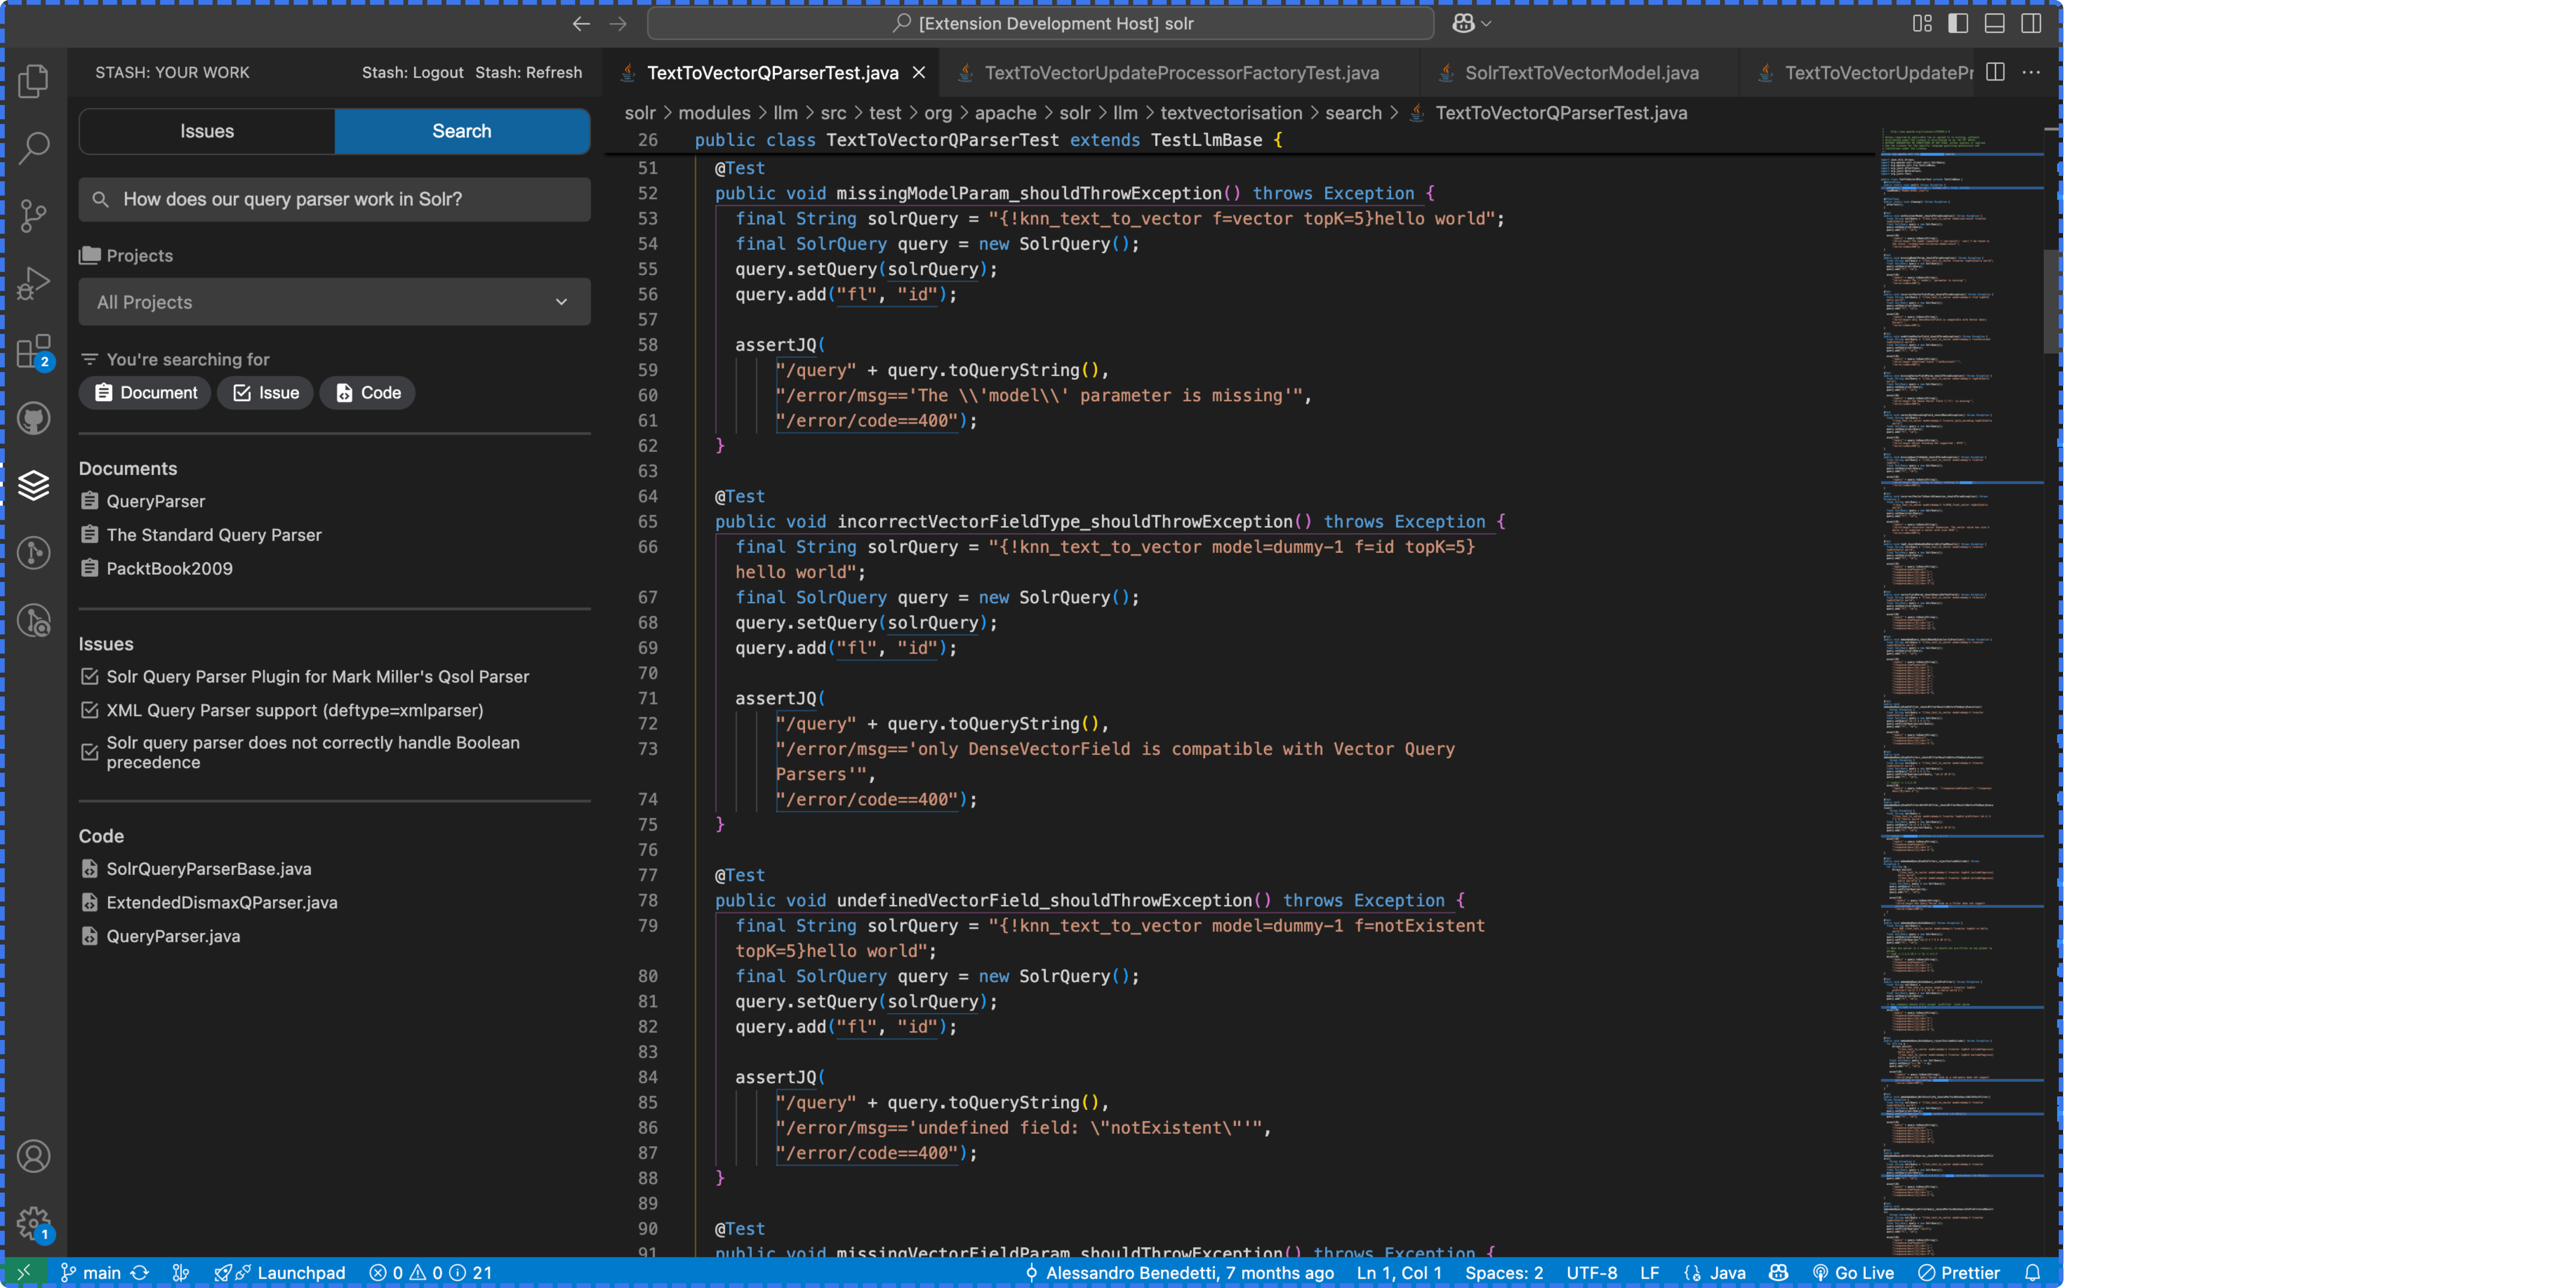The height and width of the screenshot is (1288, 2576).
Task: Open the Explorer view in activity bar
Action: click(x=34, y=81)
